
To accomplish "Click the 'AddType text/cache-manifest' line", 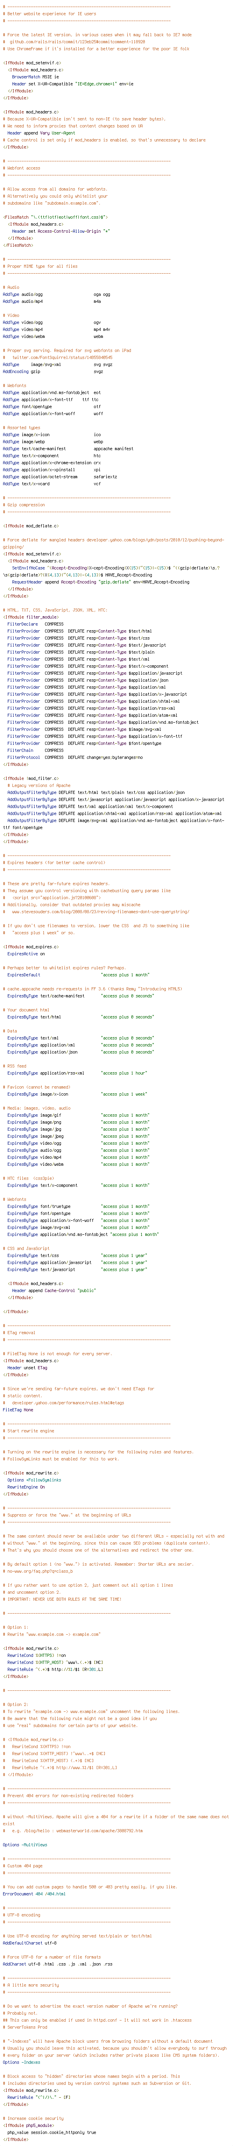I will 68,449.
